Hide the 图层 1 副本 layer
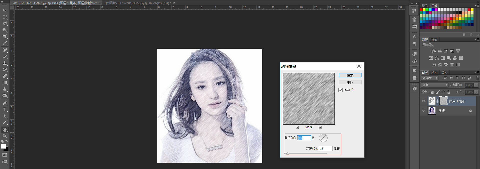Screen dimensions: 480x169 pyautogui.click(x=423, y=101)
